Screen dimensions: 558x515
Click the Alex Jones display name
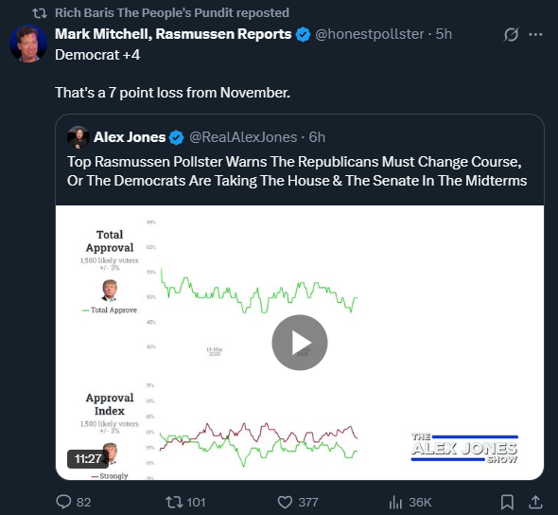(x=130, y=137)
